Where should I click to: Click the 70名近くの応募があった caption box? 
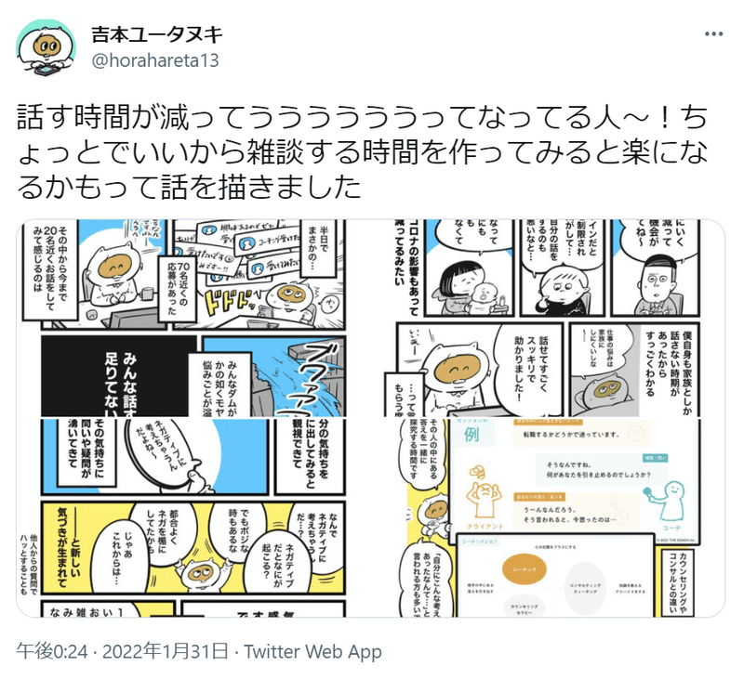178,289
